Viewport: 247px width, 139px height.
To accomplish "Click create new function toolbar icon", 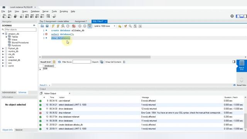I will [x=42, y=16].
